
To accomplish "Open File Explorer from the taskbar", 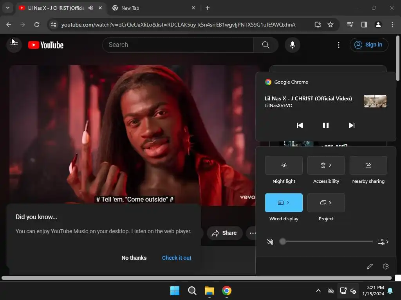I will pos(210,291).
